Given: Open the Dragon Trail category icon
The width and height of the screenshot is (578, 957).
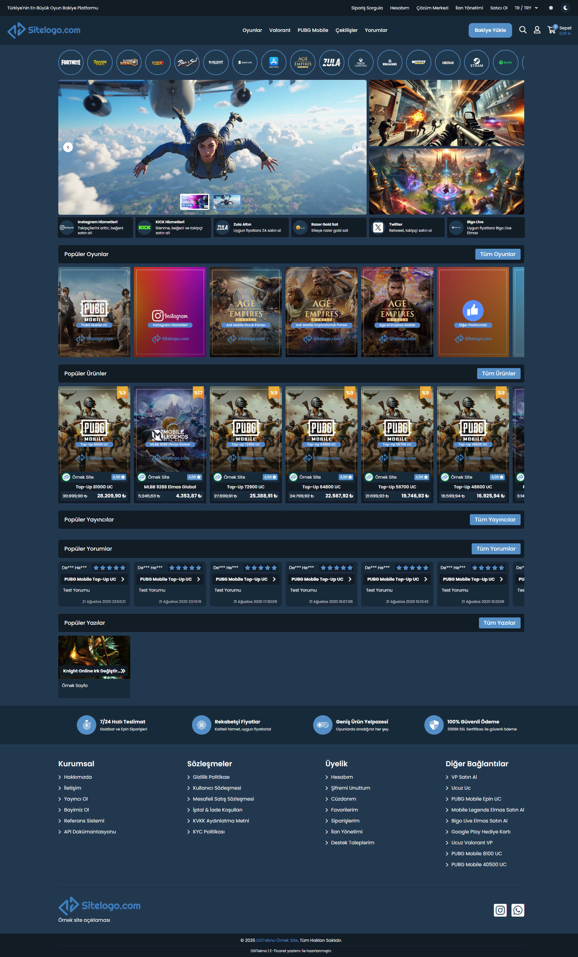Looking at the screenshot, I should pyautogui.click(x=100, y=62).
